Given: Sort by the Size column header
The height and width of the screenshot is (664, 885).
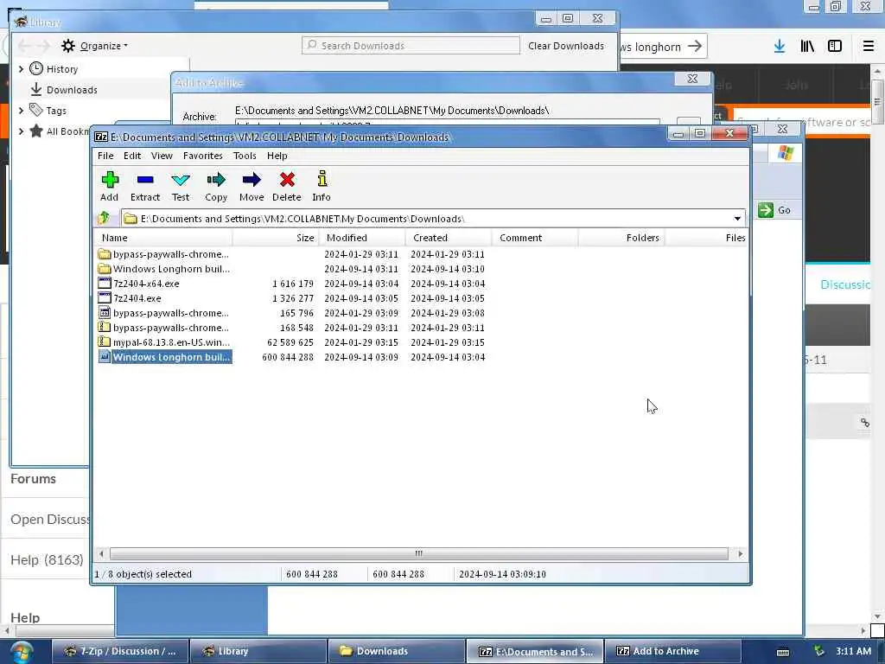Looking at the screenshot, I should (276, 238).
